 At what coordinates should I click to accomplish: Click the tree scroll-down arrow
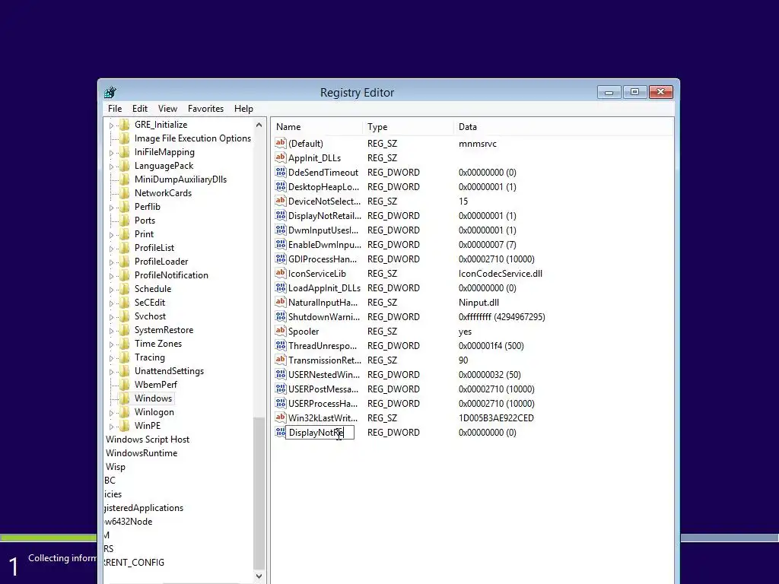pyautogui.click(x=259, y=576)
